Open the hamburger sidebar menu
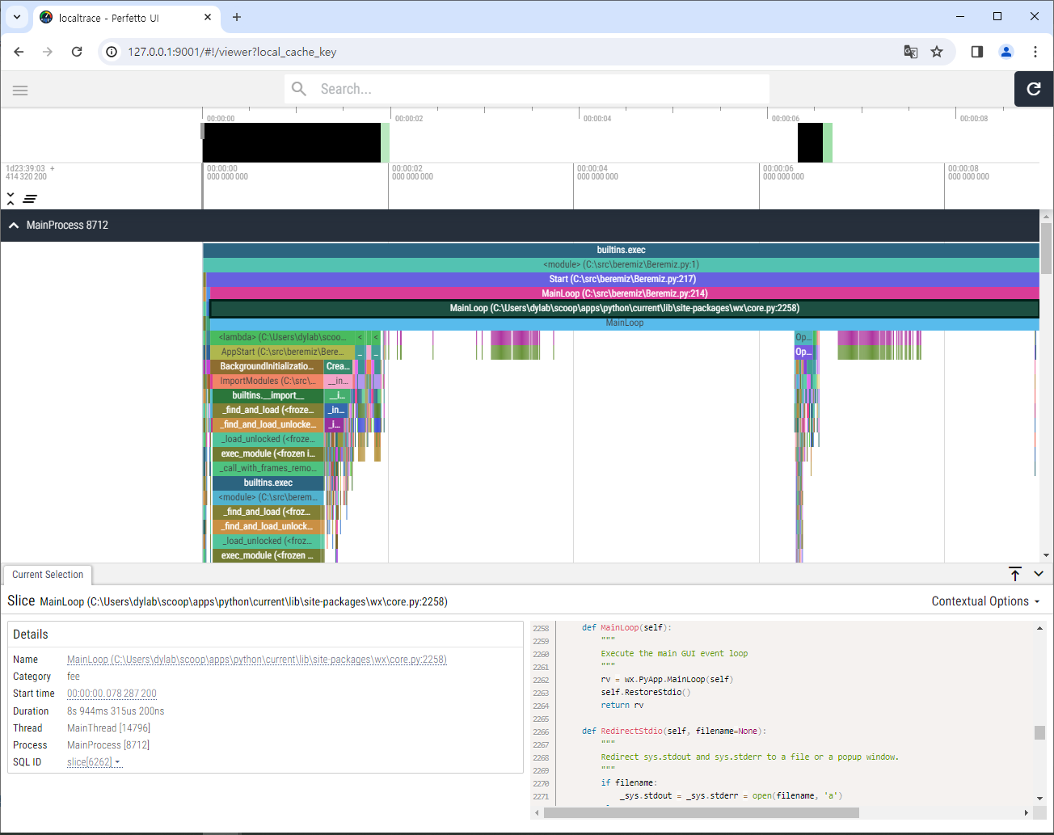 coord(20,90)
